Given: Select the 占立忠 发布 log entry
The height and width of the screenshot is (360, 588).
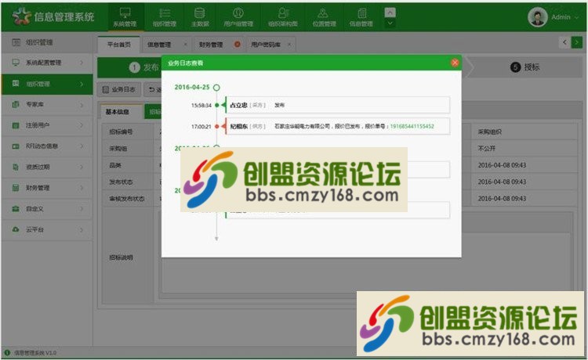Looking at the screenshot, I should coord(337,105).
